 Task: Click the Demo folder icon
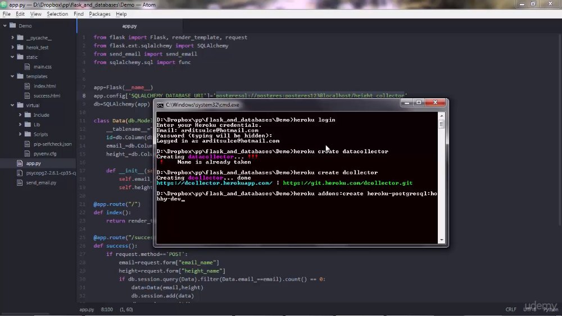click(13, 25)
